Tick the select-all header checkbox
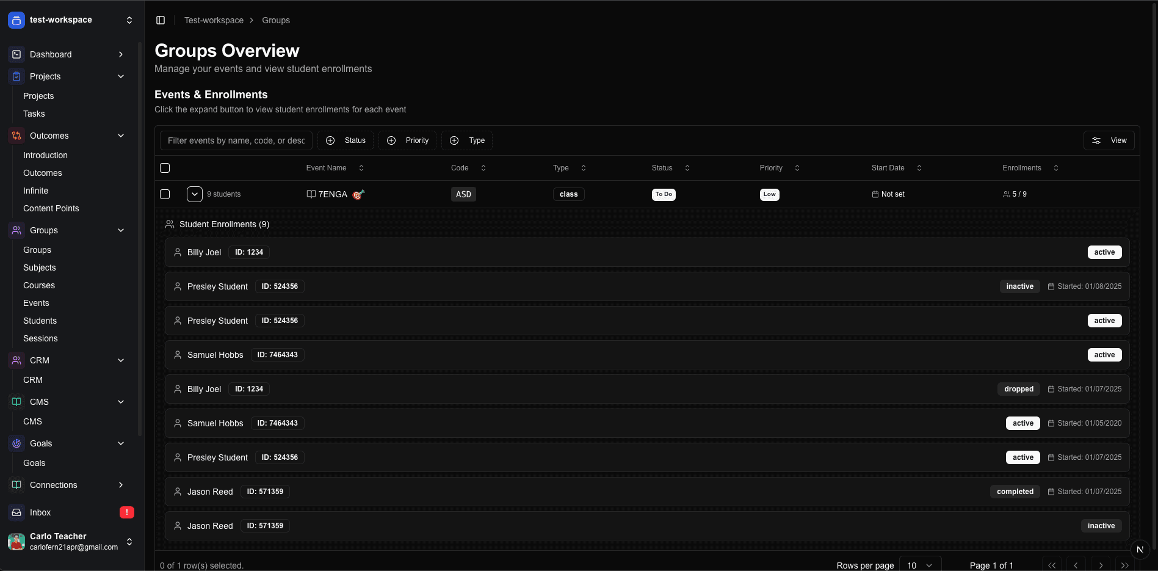 (165, 168)
